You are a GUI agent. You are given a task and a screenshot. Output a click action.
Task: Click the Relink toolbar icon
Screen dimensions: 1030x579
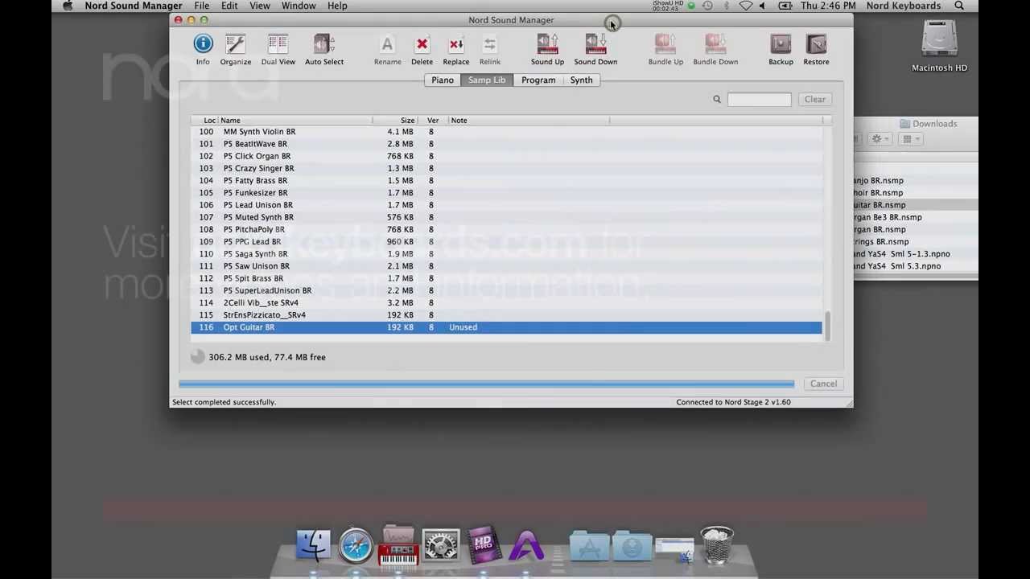point(489,50)
